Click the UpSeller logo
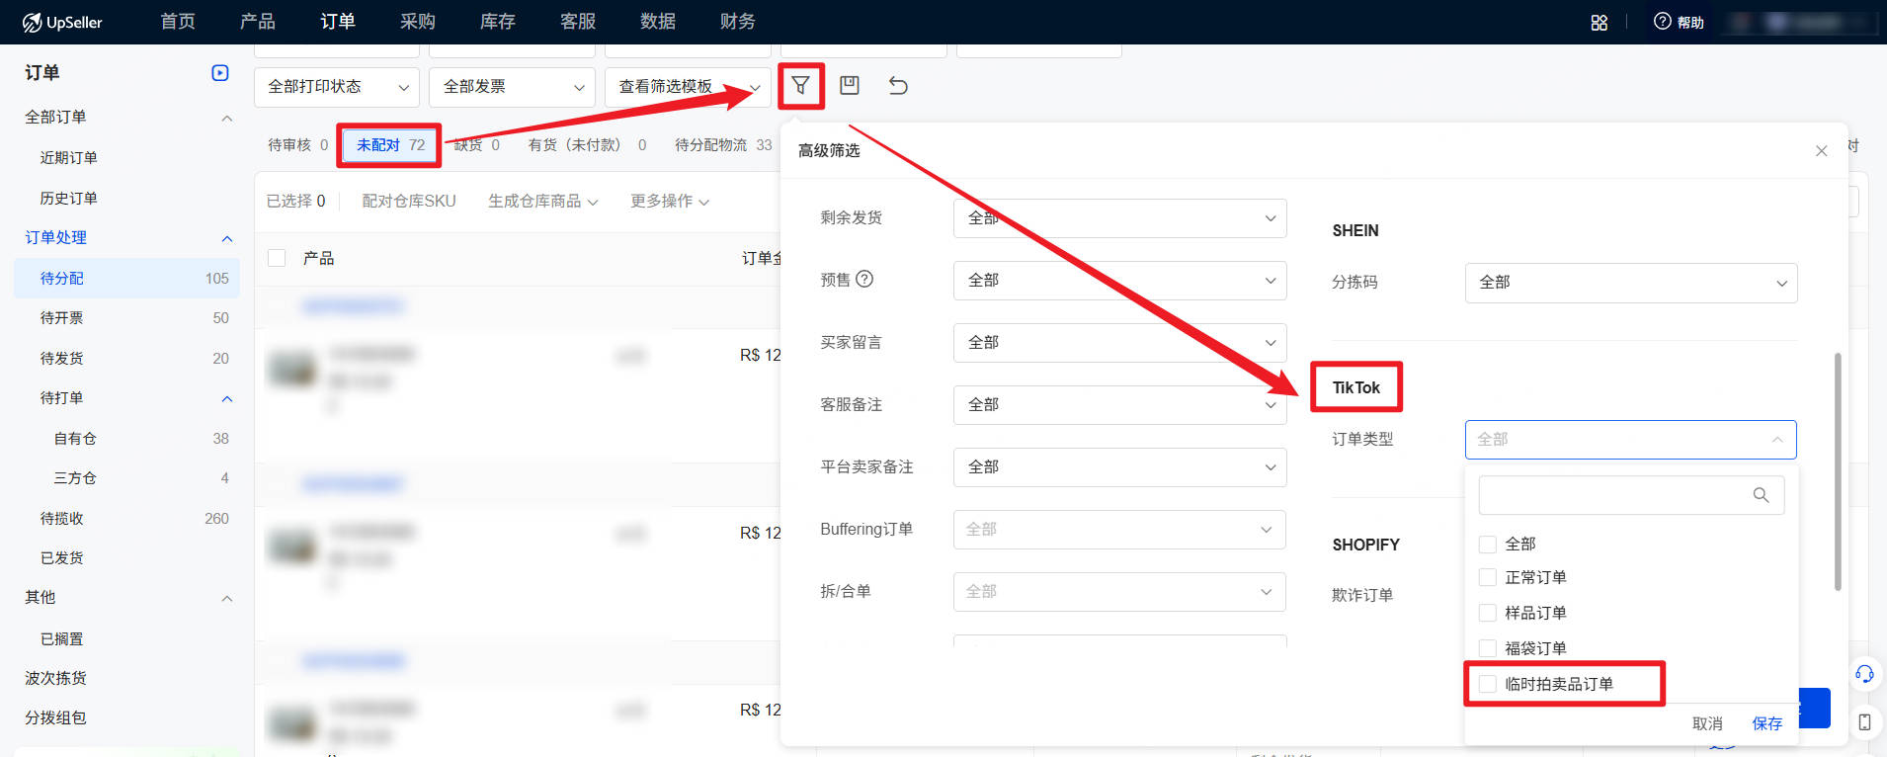This screenshot has height=757, width=1887. coord(62,22)
